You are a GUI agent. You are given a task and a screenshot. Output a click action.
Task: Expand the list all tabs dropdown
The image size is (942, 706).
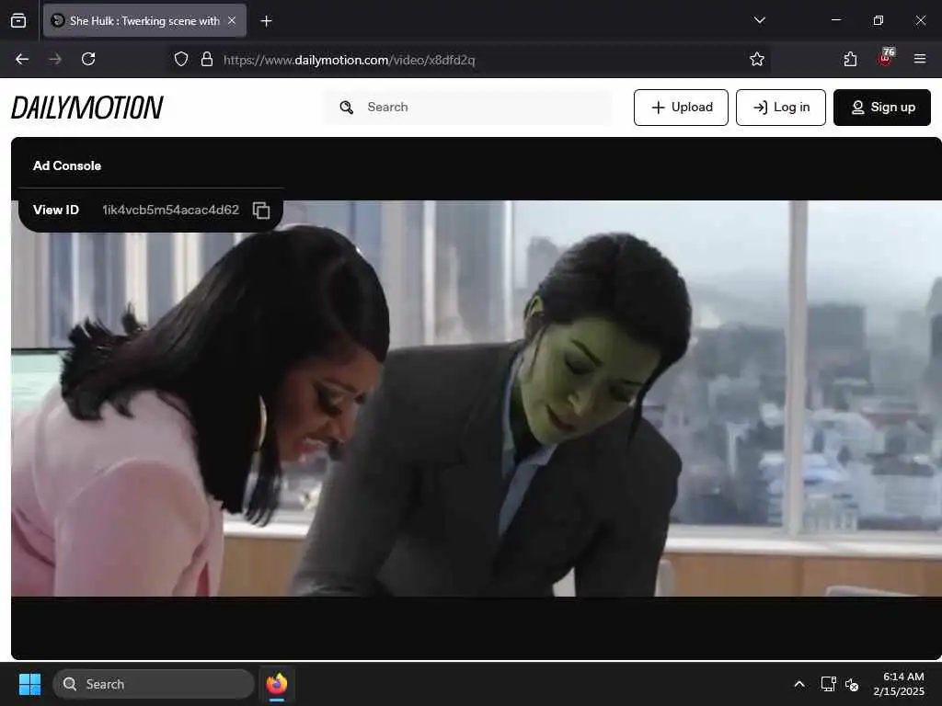click(x=759, y=20)
